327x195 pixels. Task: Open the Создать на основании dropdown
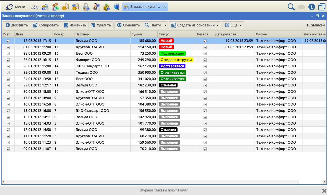pos(195,25)
